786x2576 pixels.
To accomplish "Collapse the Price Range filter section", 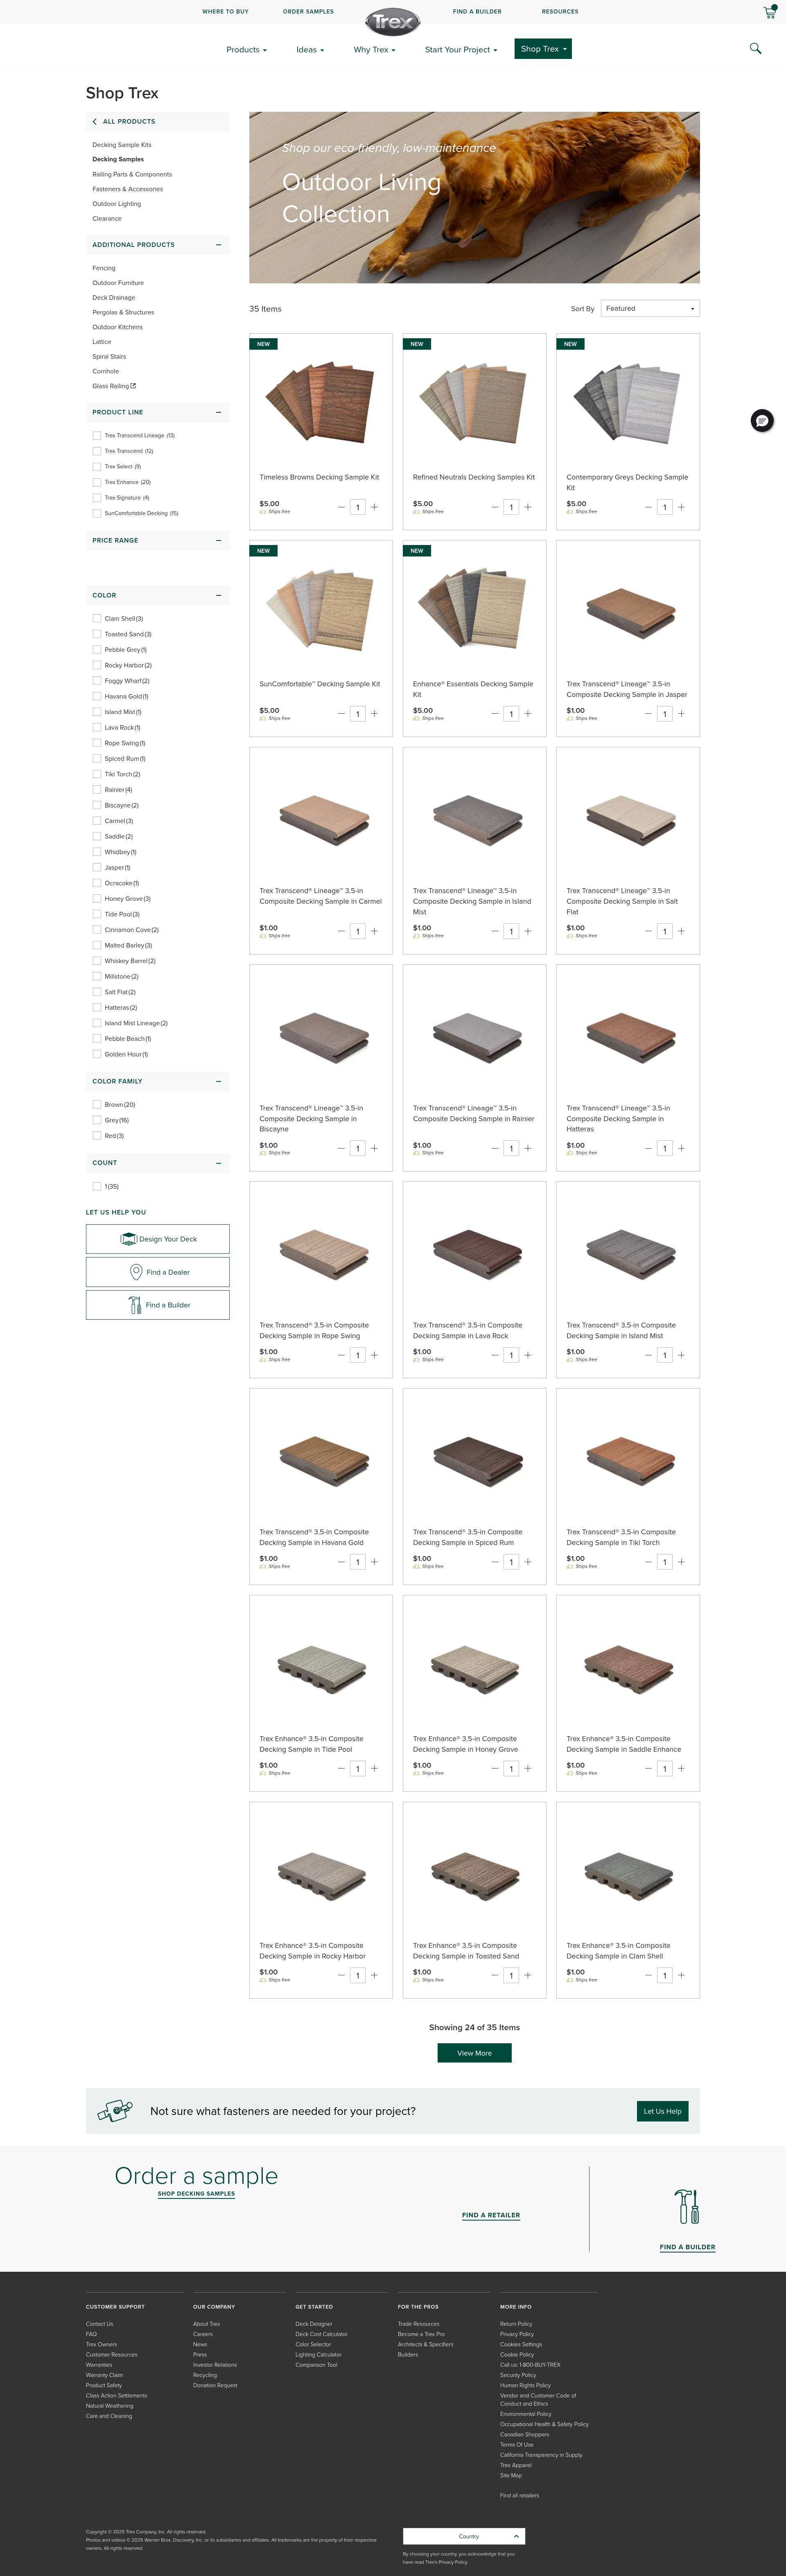I will tap(218, 540).
